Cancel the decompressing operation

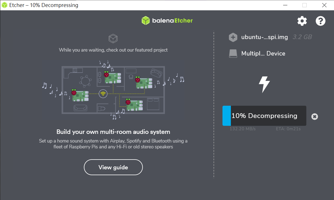point(315,117)
